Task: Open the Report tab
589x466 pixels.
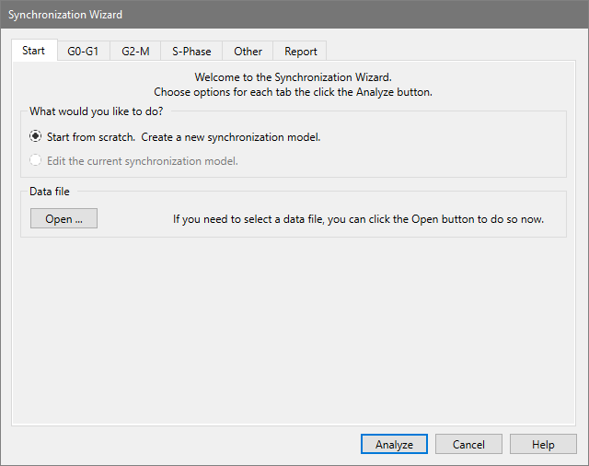Action: (301, 51)
